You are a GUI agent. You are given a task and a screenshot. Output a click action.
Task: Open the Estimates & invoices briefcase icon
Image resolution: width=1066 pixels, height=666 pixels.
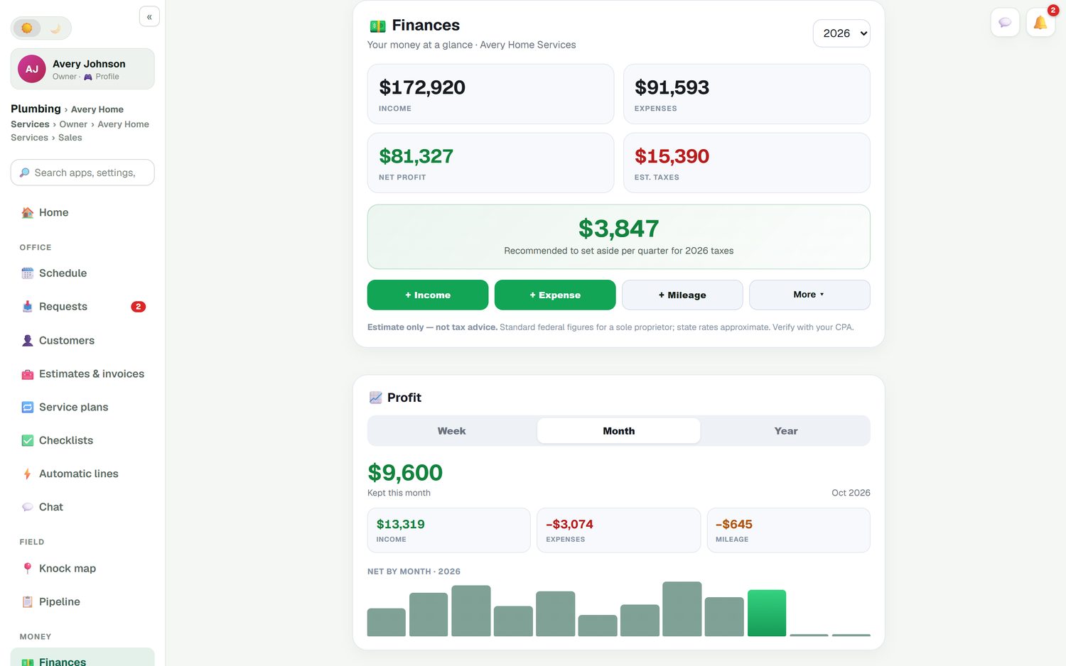pos(28,374)
